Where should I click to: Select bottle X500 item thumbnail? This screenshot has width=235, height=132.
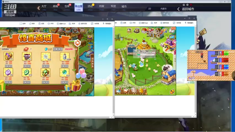coord(65,57)
